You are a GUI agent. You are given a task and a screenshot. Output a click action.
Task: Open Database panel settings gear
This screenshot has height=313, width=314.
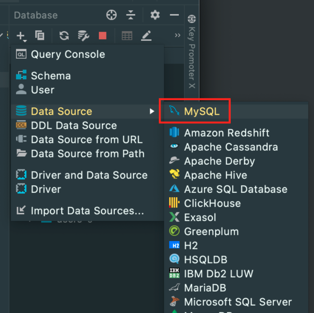[x=155, y=15]
